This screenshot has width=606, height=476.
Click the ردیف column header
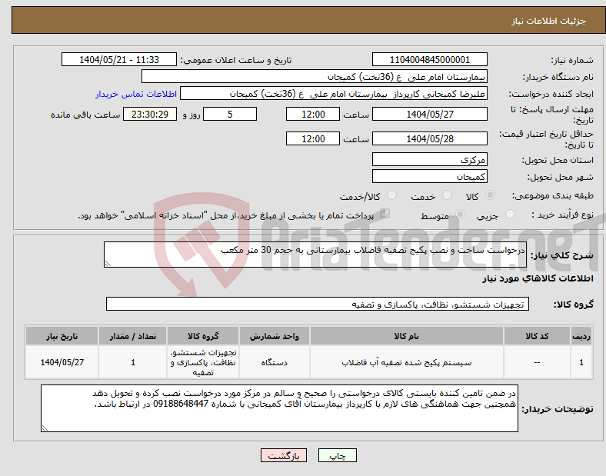(581, 336)
